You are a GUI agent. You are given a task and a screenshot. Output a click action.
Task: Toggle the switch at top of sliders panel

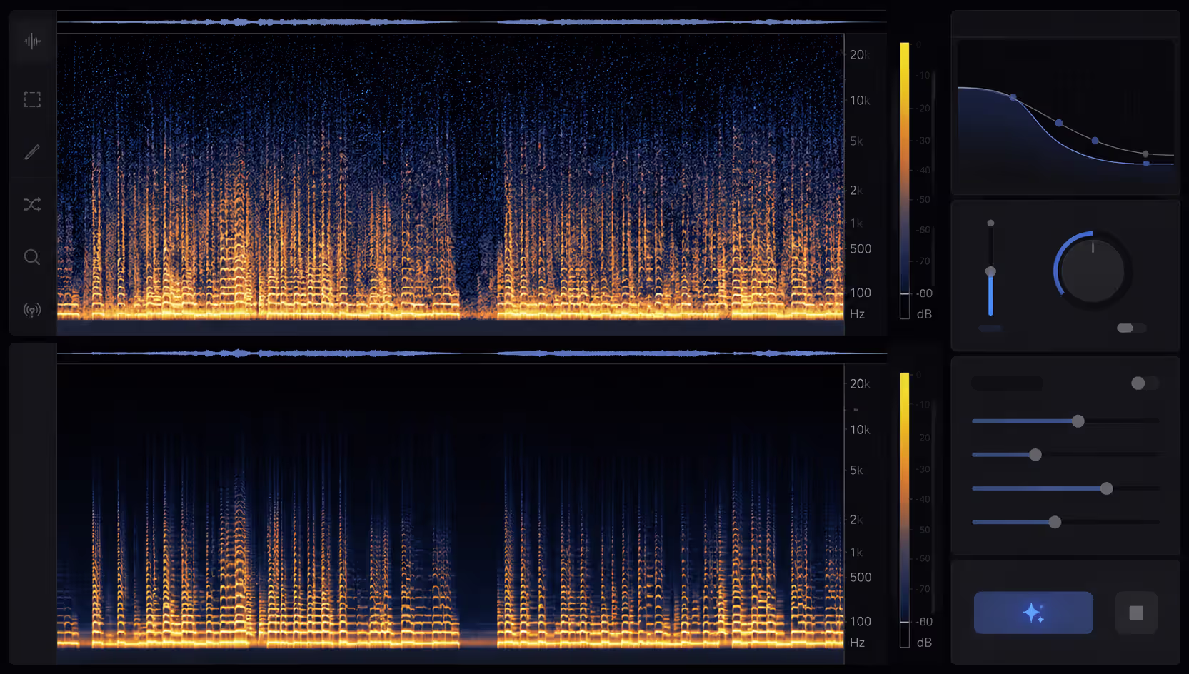click(1144, 383)
